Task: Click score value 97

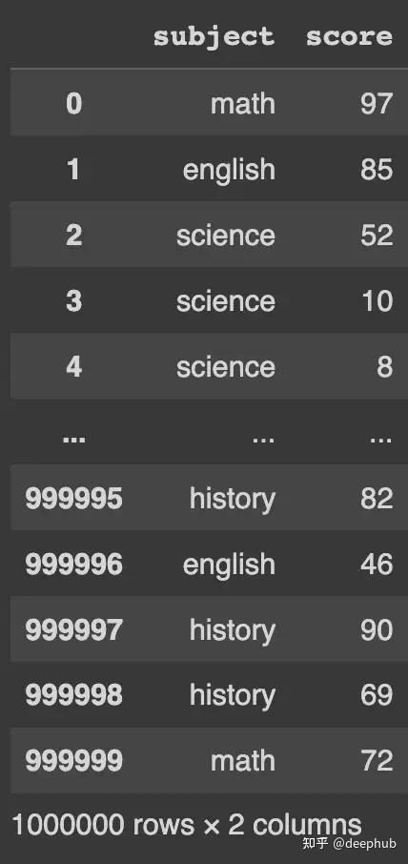Action: coord(377,104)
